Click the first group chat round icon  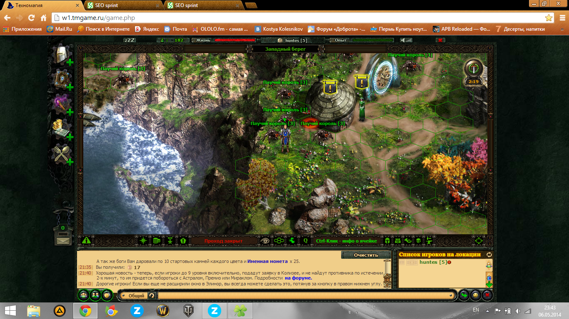click(85, 295)
